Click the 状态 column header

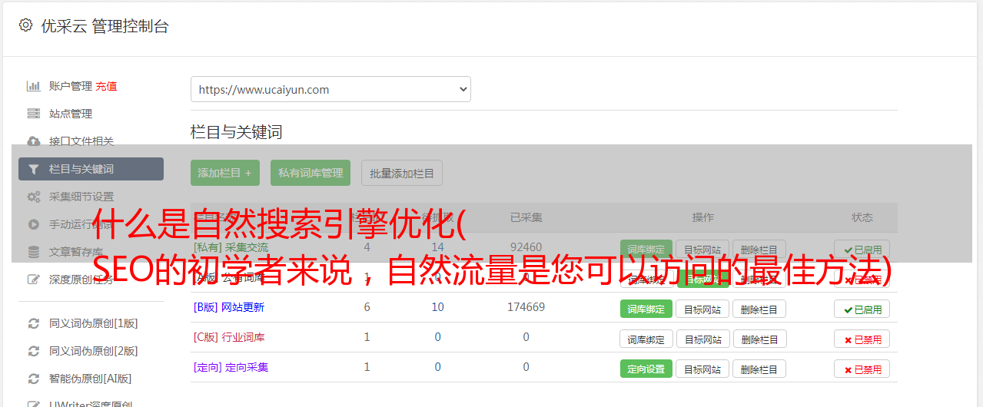[x=862, y=217]
